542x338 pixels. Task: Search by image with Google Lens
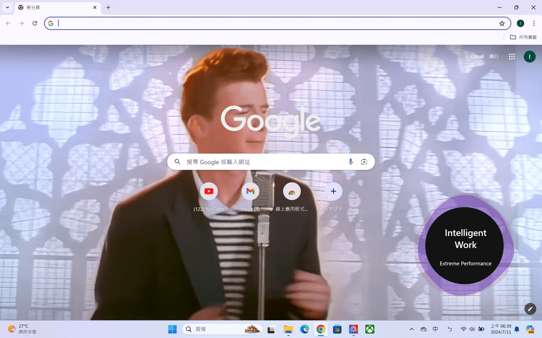364,162
